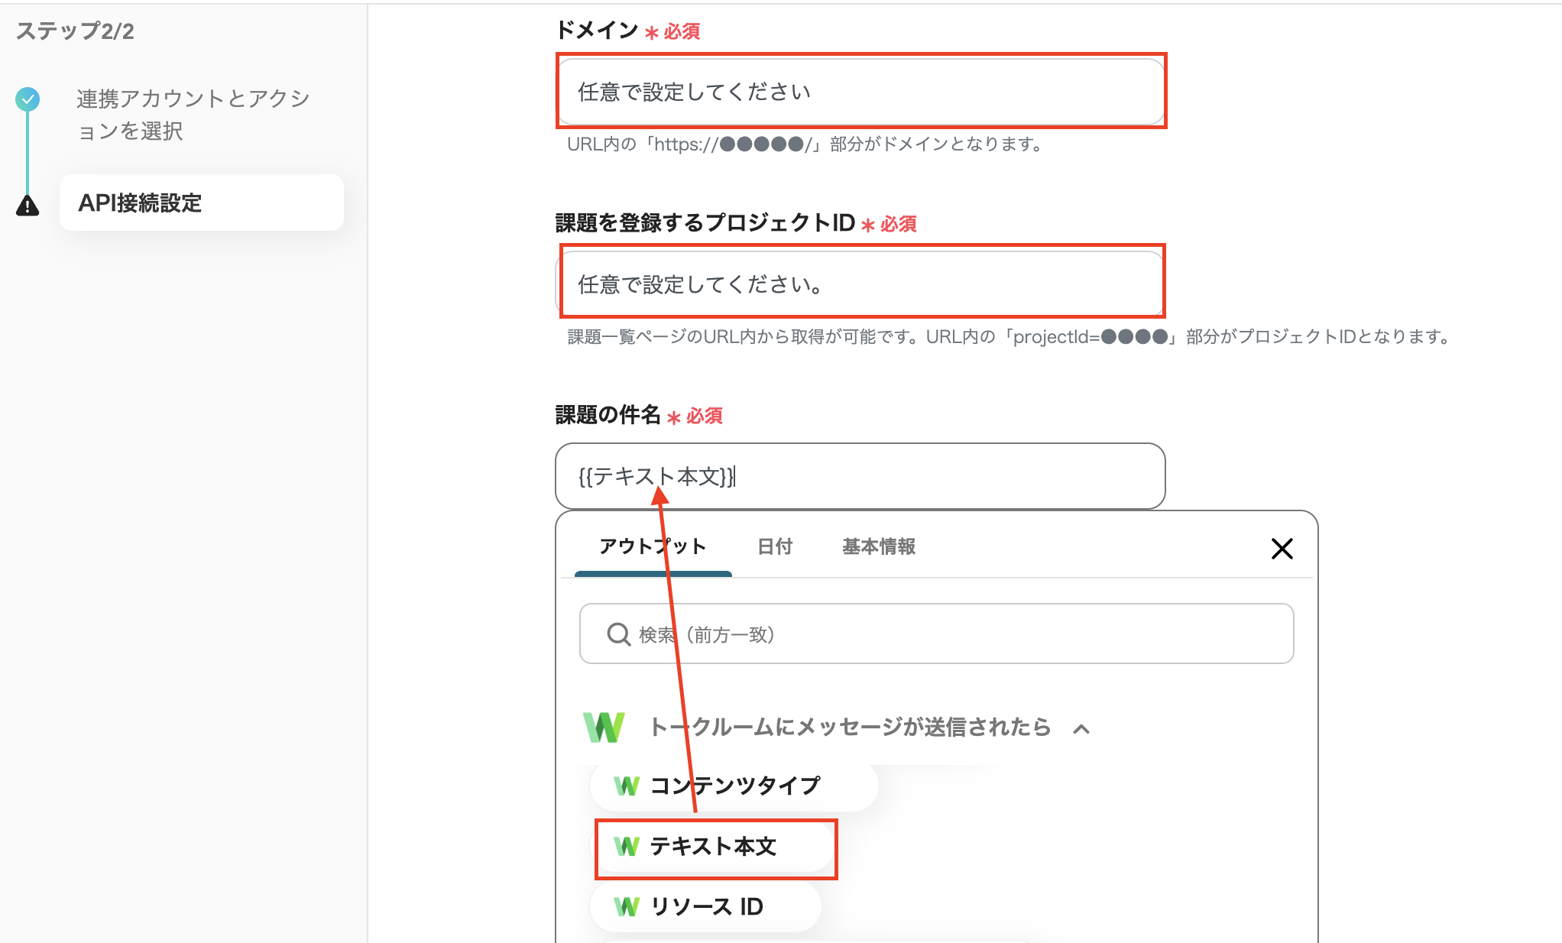This screenshot has height=943, width=1562.
Task: Open the 連携アカウントとアクションを選択 step
Action: coord(193,115)
